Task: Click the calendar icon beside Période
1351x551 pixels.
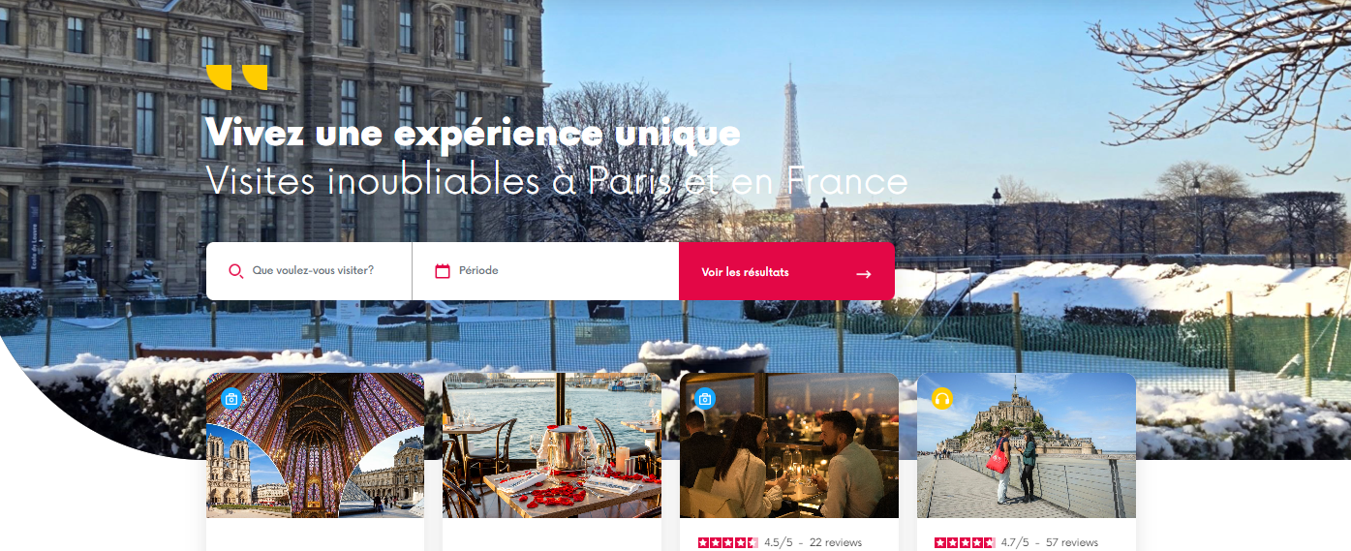Action: tap(443, 271)
